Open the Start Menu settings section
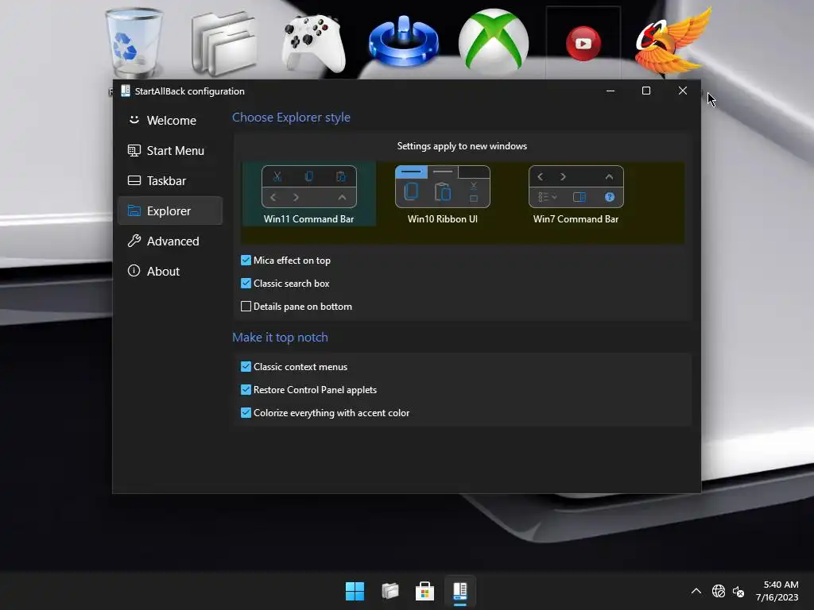The image size is (814, 610). [170, 150]
